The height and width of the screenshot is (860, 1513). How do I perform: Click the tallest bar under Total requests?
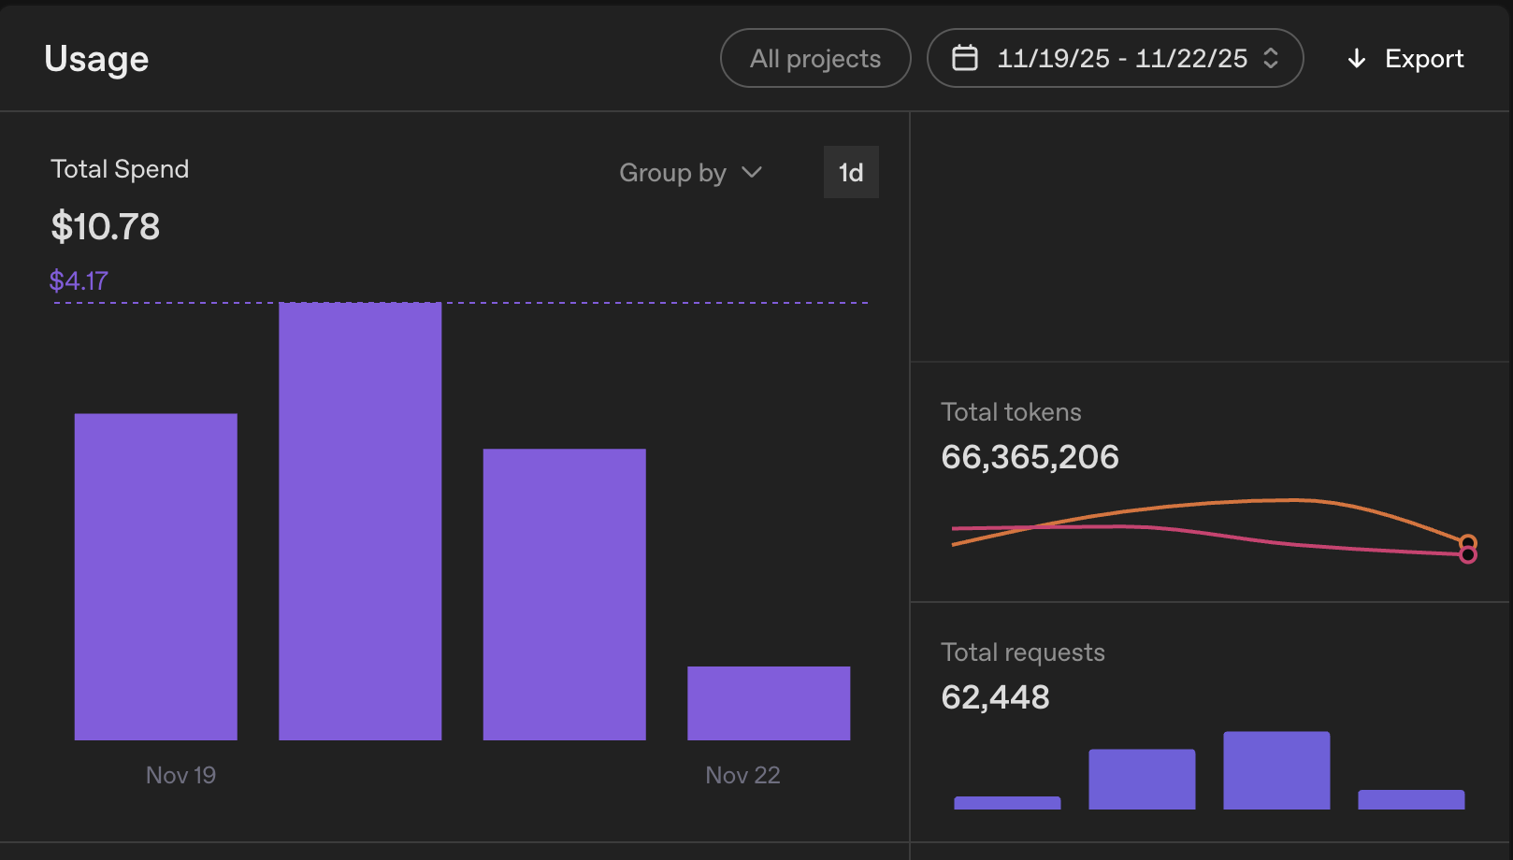click(1275, 768)
